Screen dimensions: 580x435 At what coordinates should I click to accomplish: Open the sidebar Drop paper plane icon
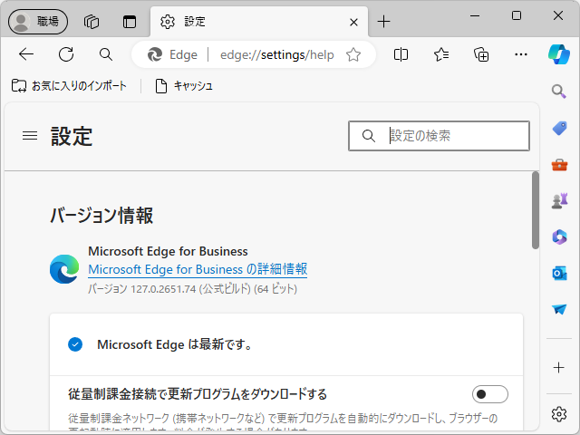[x=559, y=309]
